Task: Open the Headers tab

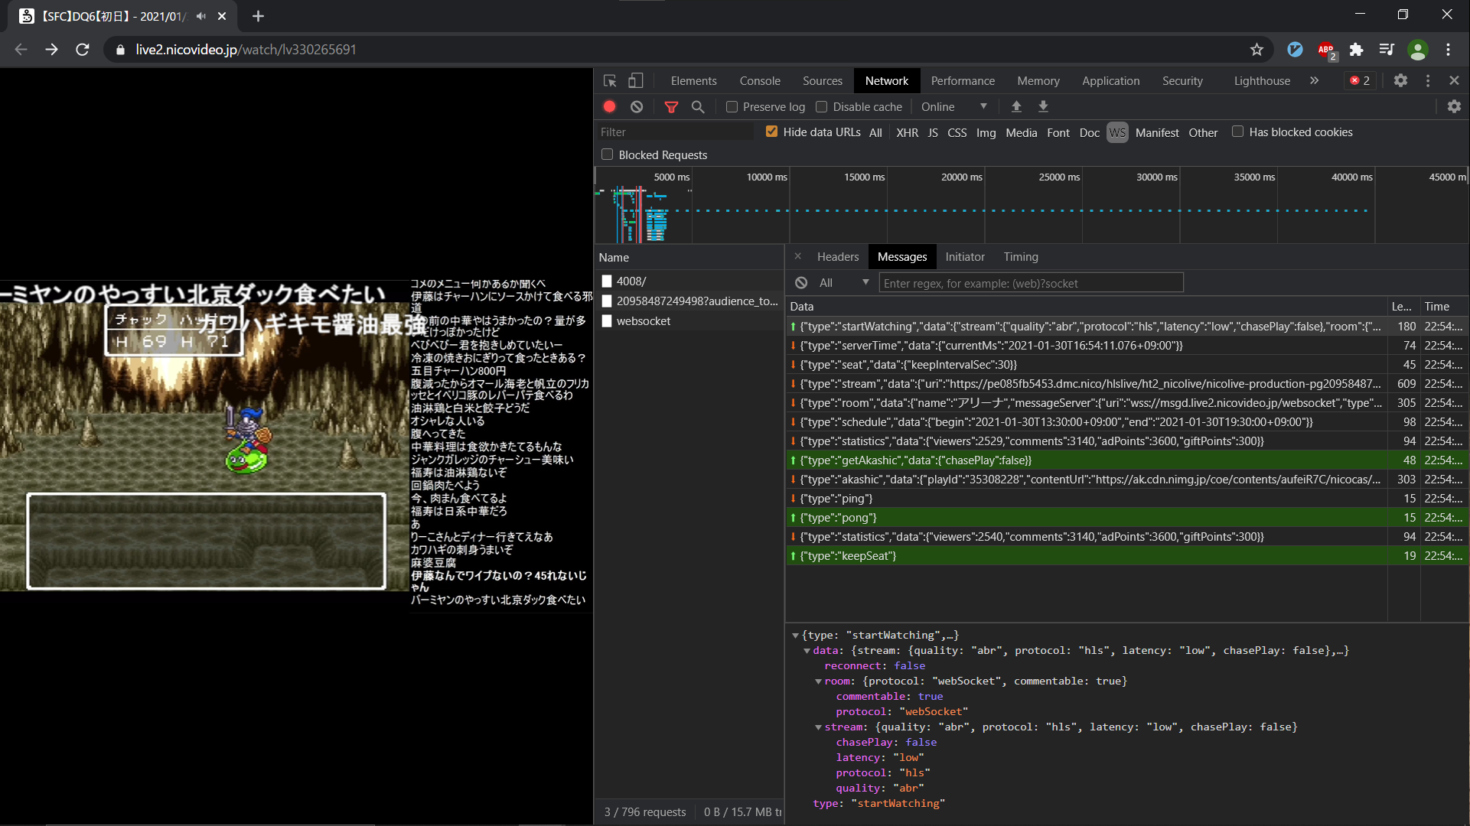Action: click(x=838, y=257)
